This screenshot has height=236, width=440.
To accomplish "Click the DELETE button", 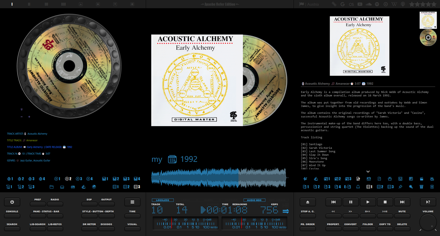I will pyautogui.click(x=402, y=229).
